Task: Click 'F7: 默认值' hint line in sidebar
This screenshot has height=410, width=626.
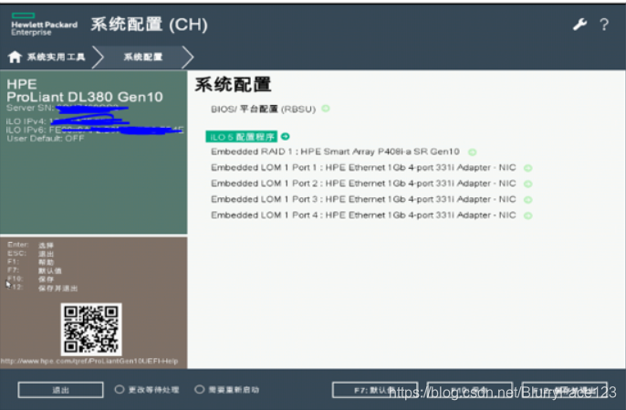Action: pos(35,270)
